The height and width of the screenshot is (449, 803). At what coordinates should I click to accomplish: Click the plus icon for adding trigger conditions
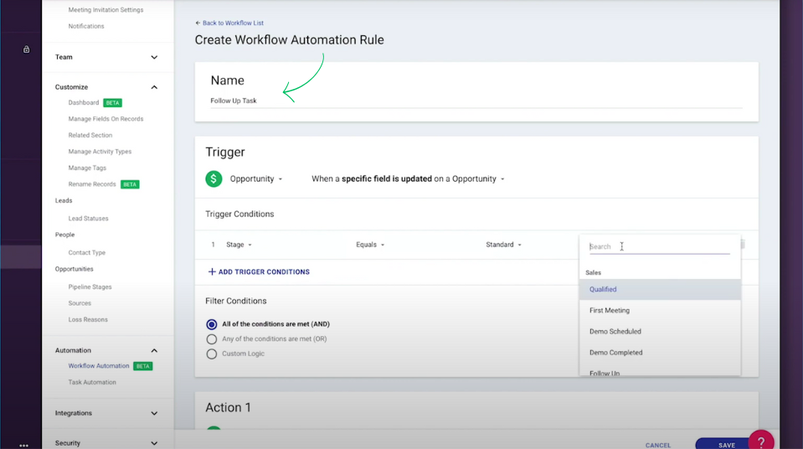point(212,271)
